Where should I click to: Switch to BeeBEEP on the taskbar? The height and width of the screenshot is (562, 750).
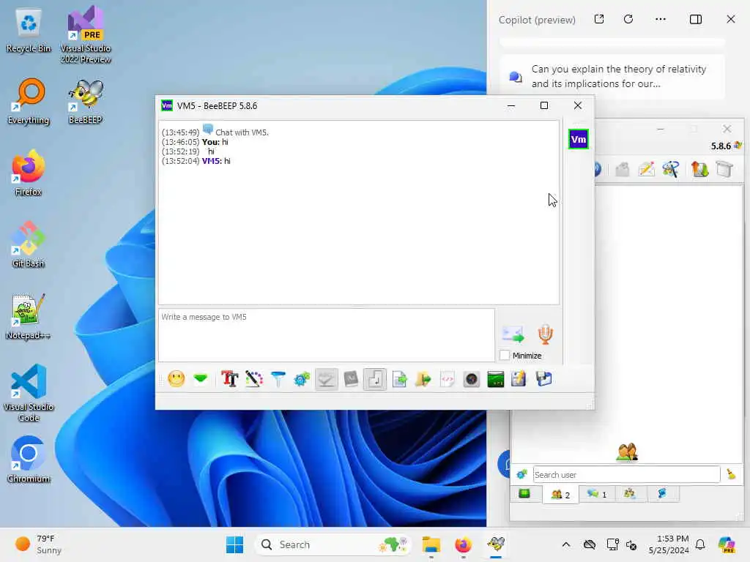coord(496,544)
